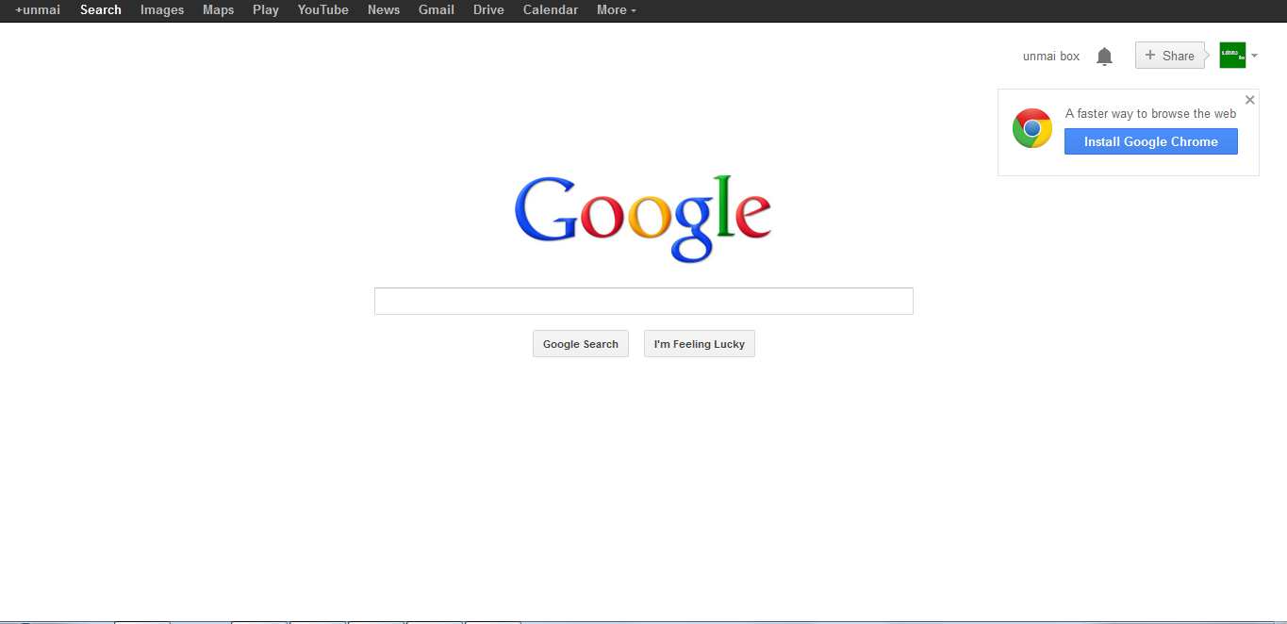The image size is (1287, 624).
Task: Open the green profile avatar
Action: pos(1232,56)
